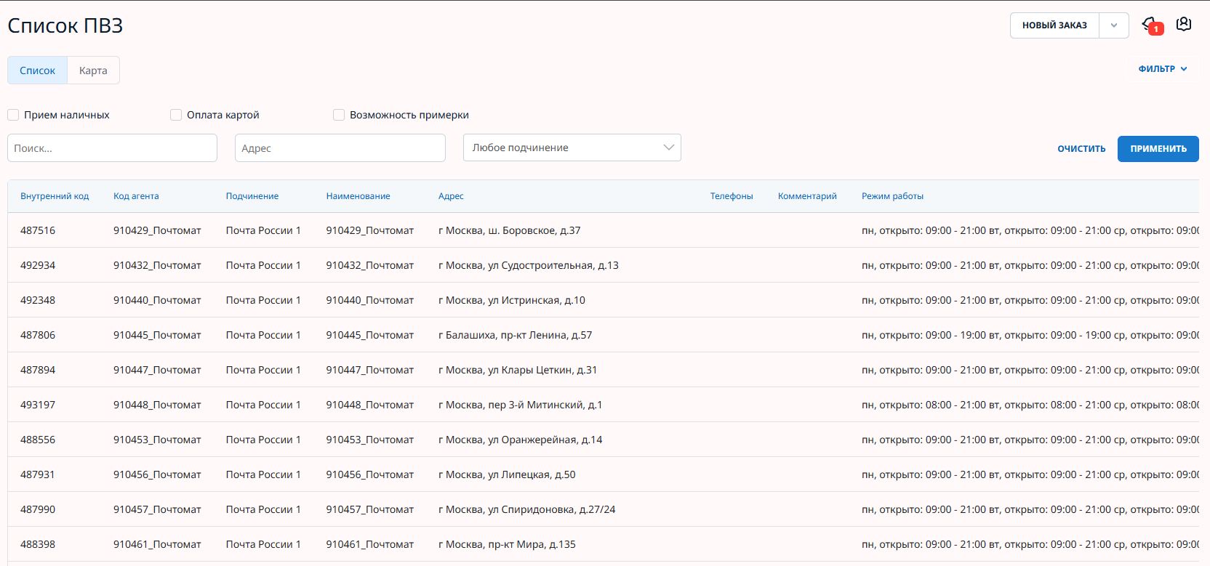Click into the Адрес input field
The width and height of the screenshot is (1210, 566).
point(340,148)
